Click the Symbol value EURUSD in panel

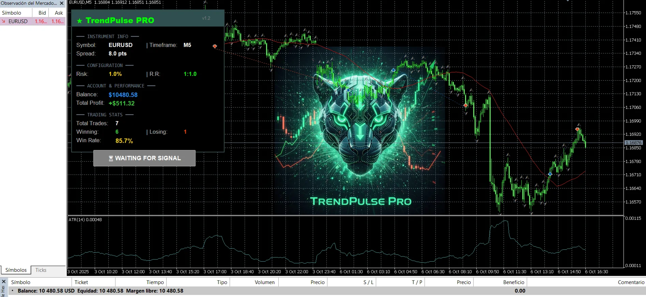121,45
